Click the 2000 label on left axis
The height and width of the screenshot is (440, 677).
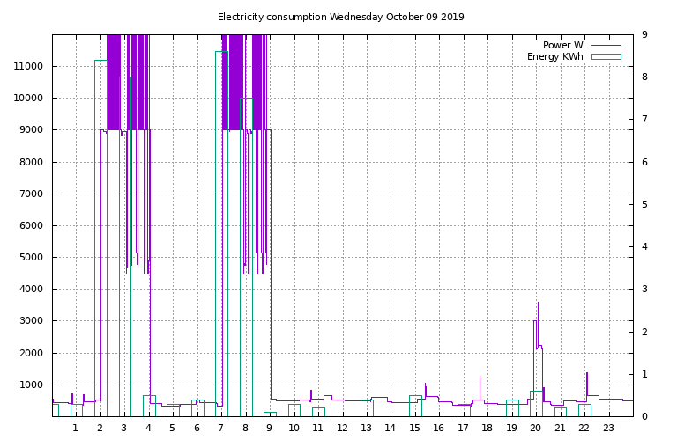31,354
